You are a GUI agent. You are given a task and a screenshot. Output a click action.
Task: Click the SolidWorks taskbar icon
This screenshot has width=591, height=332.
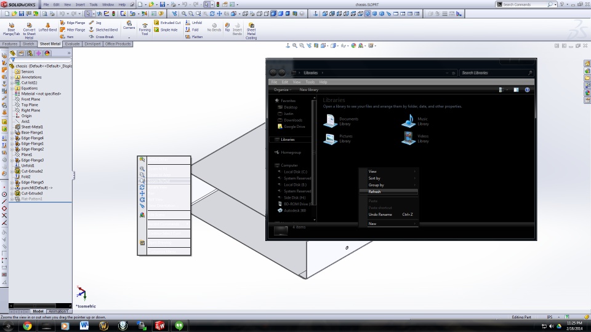coord(160,326)
